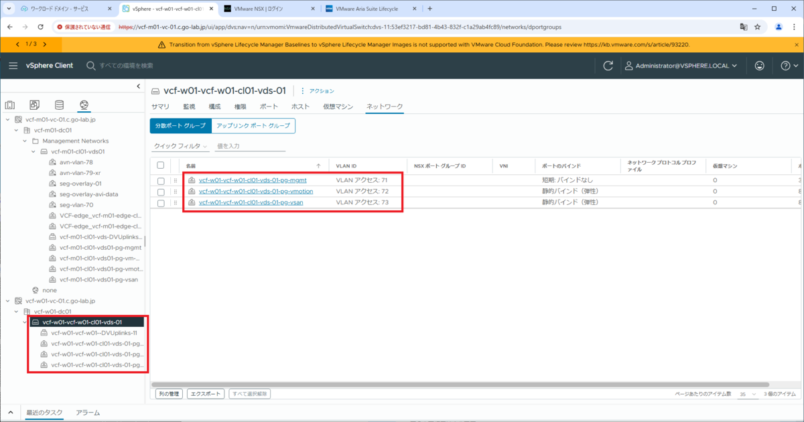Check the box for pg-vsan row
Viewport: 804px width, 422px height.
(x=161, y=202)
